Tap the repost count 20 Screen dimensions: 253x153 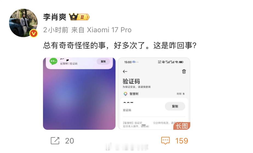(70, 141)
